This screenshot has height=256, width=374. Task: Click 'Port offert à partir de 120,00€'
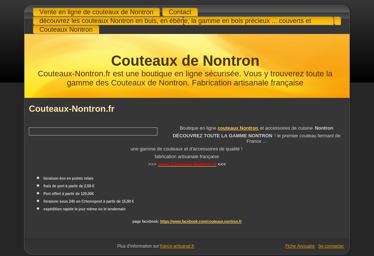coord(69,194)
